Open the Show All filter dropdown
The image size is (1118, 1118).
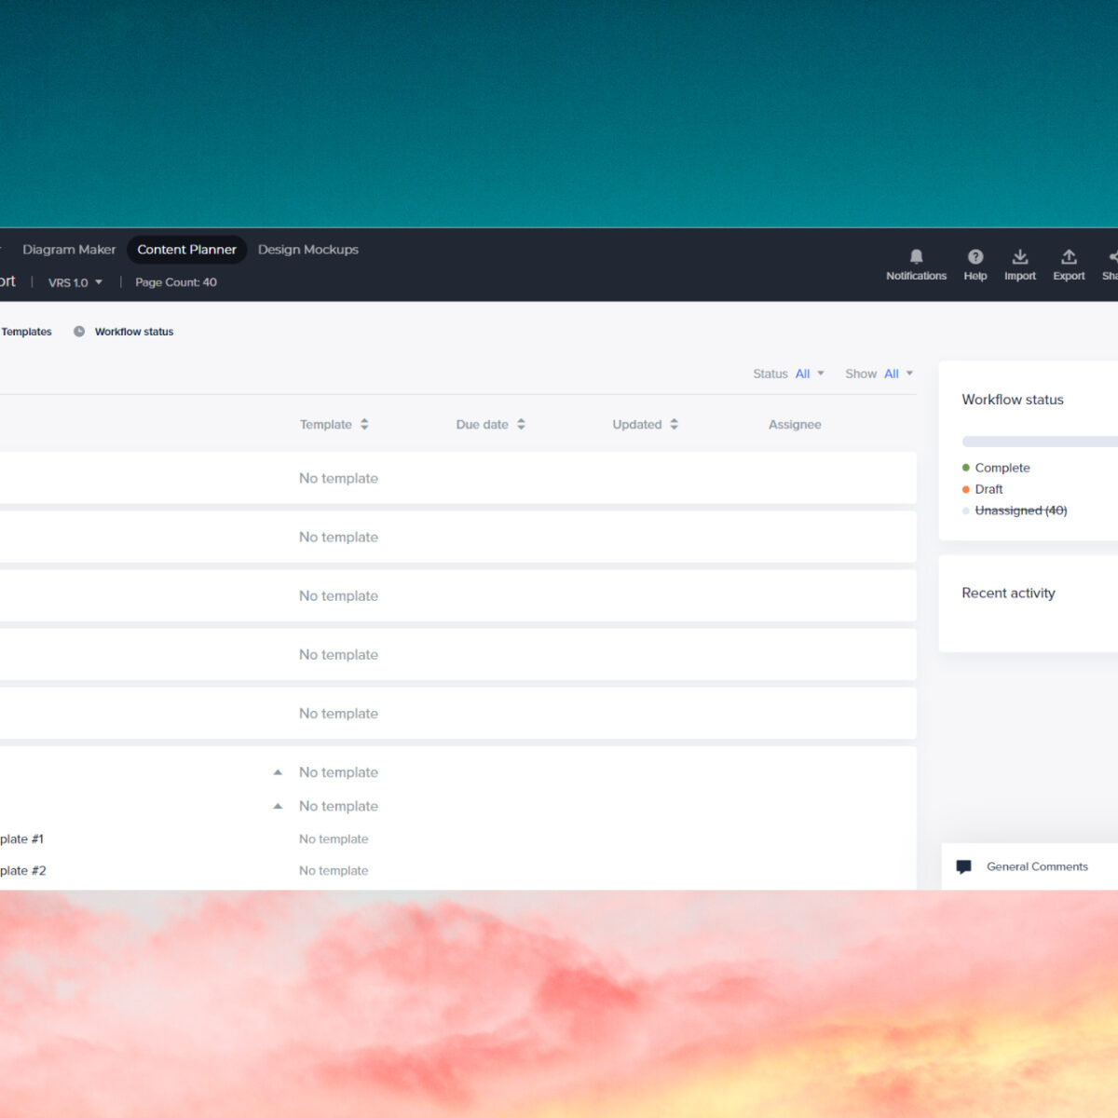point(879,374)
